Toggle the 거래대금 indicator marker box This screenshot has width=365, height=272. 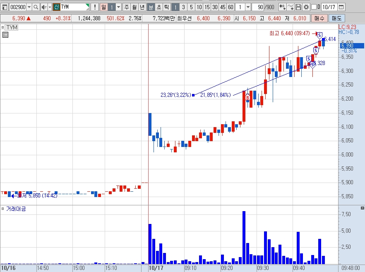(x=3, y=209)
